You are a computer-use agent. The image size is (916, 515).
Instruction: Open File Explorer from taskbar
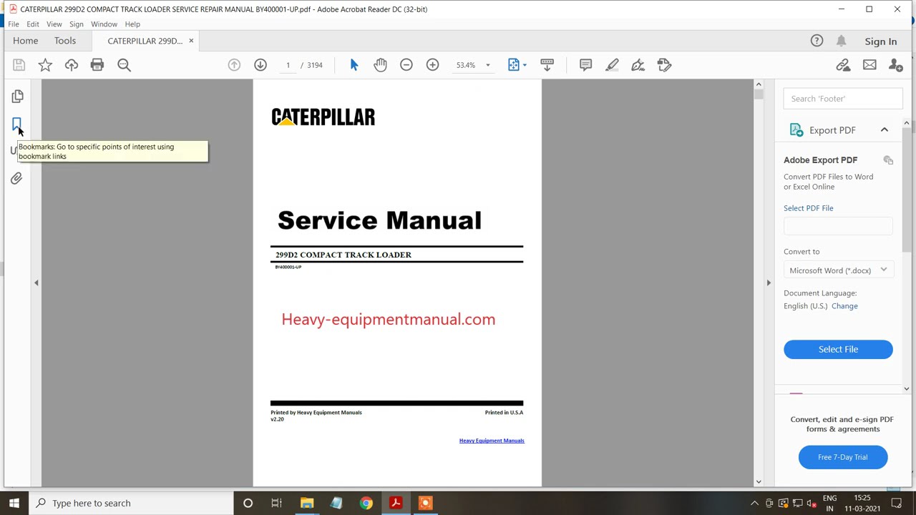(307, 503)
